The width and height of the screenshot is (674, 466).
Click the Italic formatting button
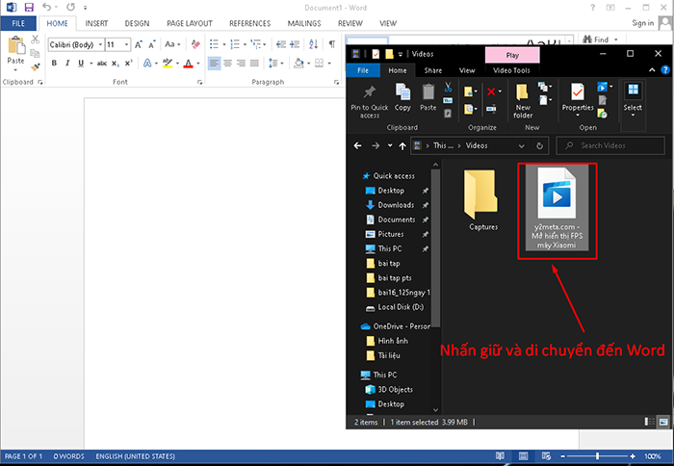coord(67,63)
